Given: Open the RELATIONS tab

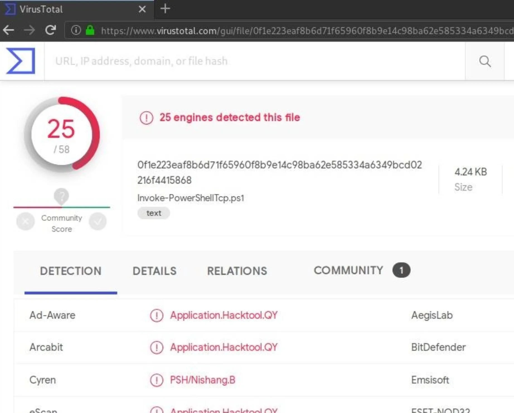Looking at the screenshot, I should (x=237, y=271).
